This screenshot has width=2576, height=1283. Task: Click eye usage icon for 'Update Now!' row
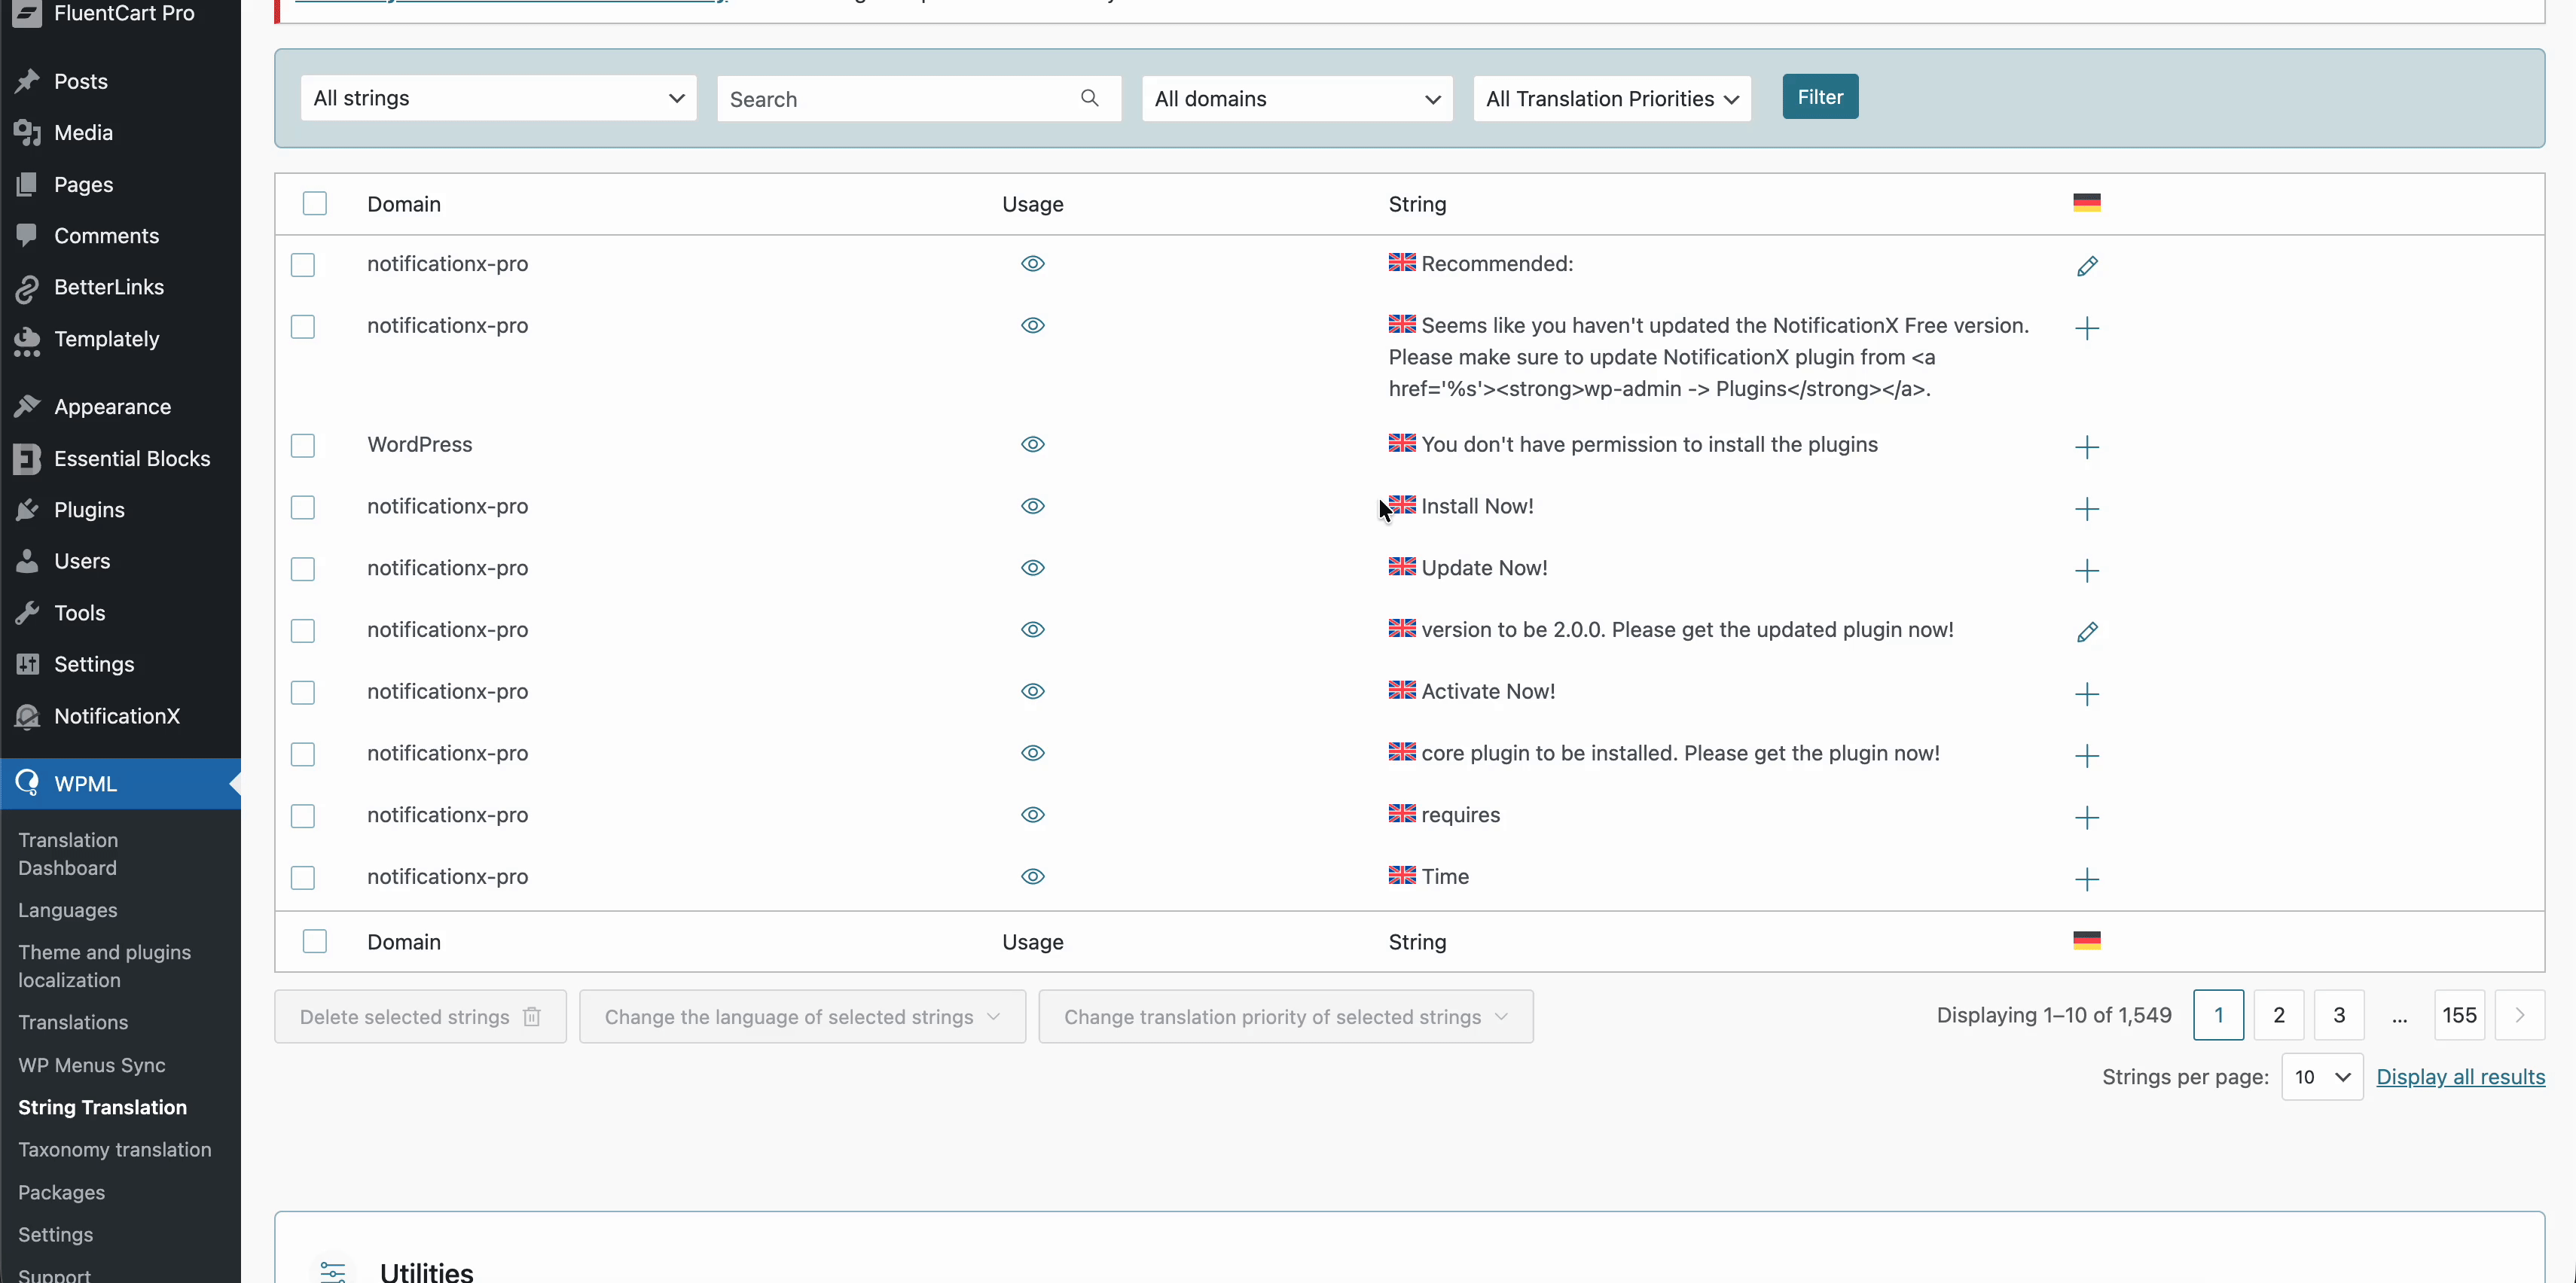[1032, 568]
